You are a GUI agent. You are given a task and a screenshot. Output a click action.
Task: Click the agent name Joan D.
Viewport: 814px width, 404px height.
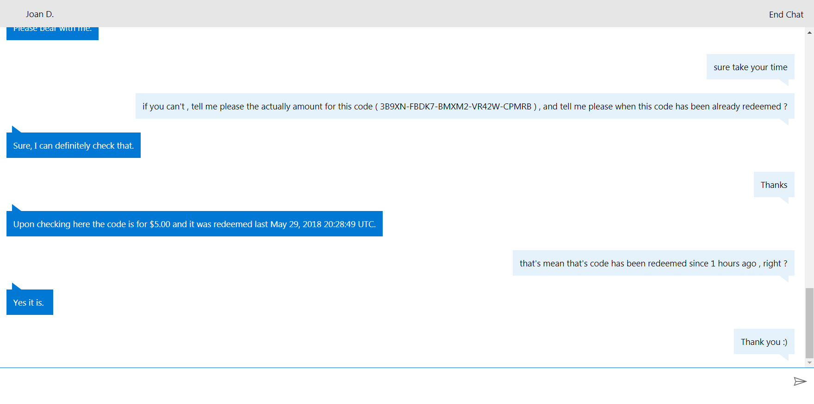coord(40,14)
